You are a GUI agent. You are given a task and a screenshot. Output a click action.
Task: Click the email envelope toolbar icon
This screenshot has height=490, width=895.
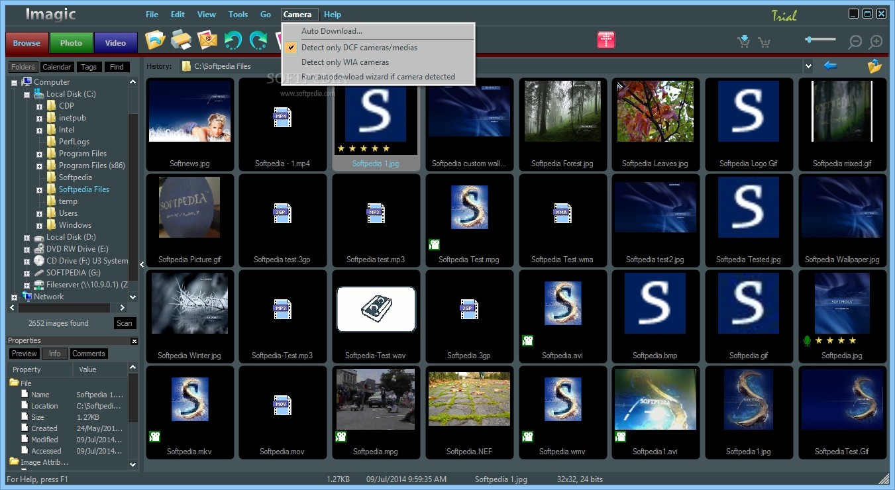coord(207,41)
